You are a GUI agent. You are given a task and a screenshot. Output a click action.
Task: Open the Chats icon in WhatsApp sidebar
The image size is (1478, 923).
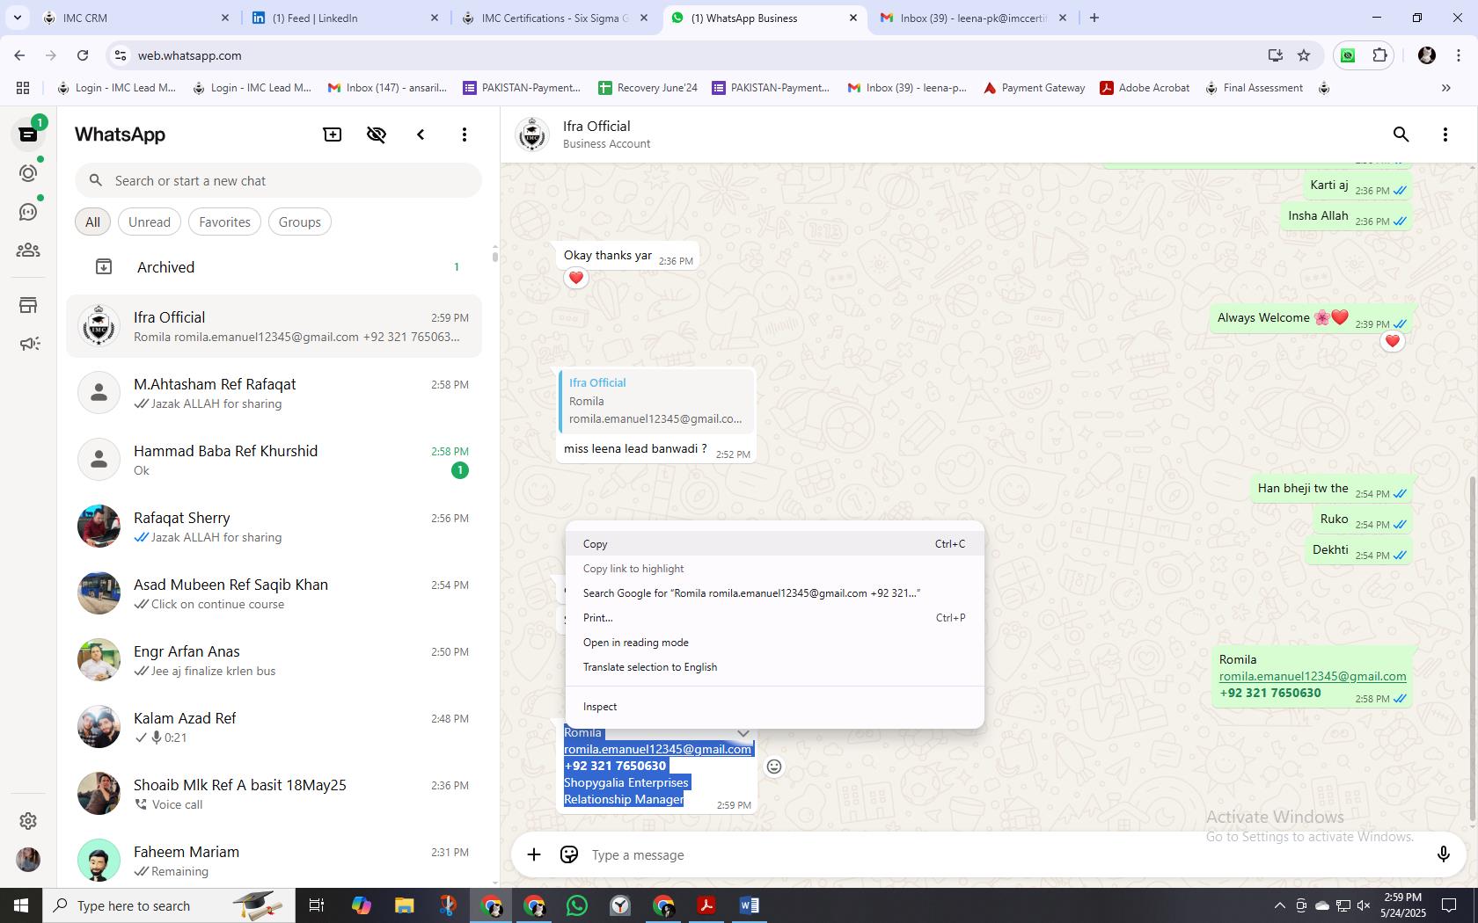(x=28, y=134)
